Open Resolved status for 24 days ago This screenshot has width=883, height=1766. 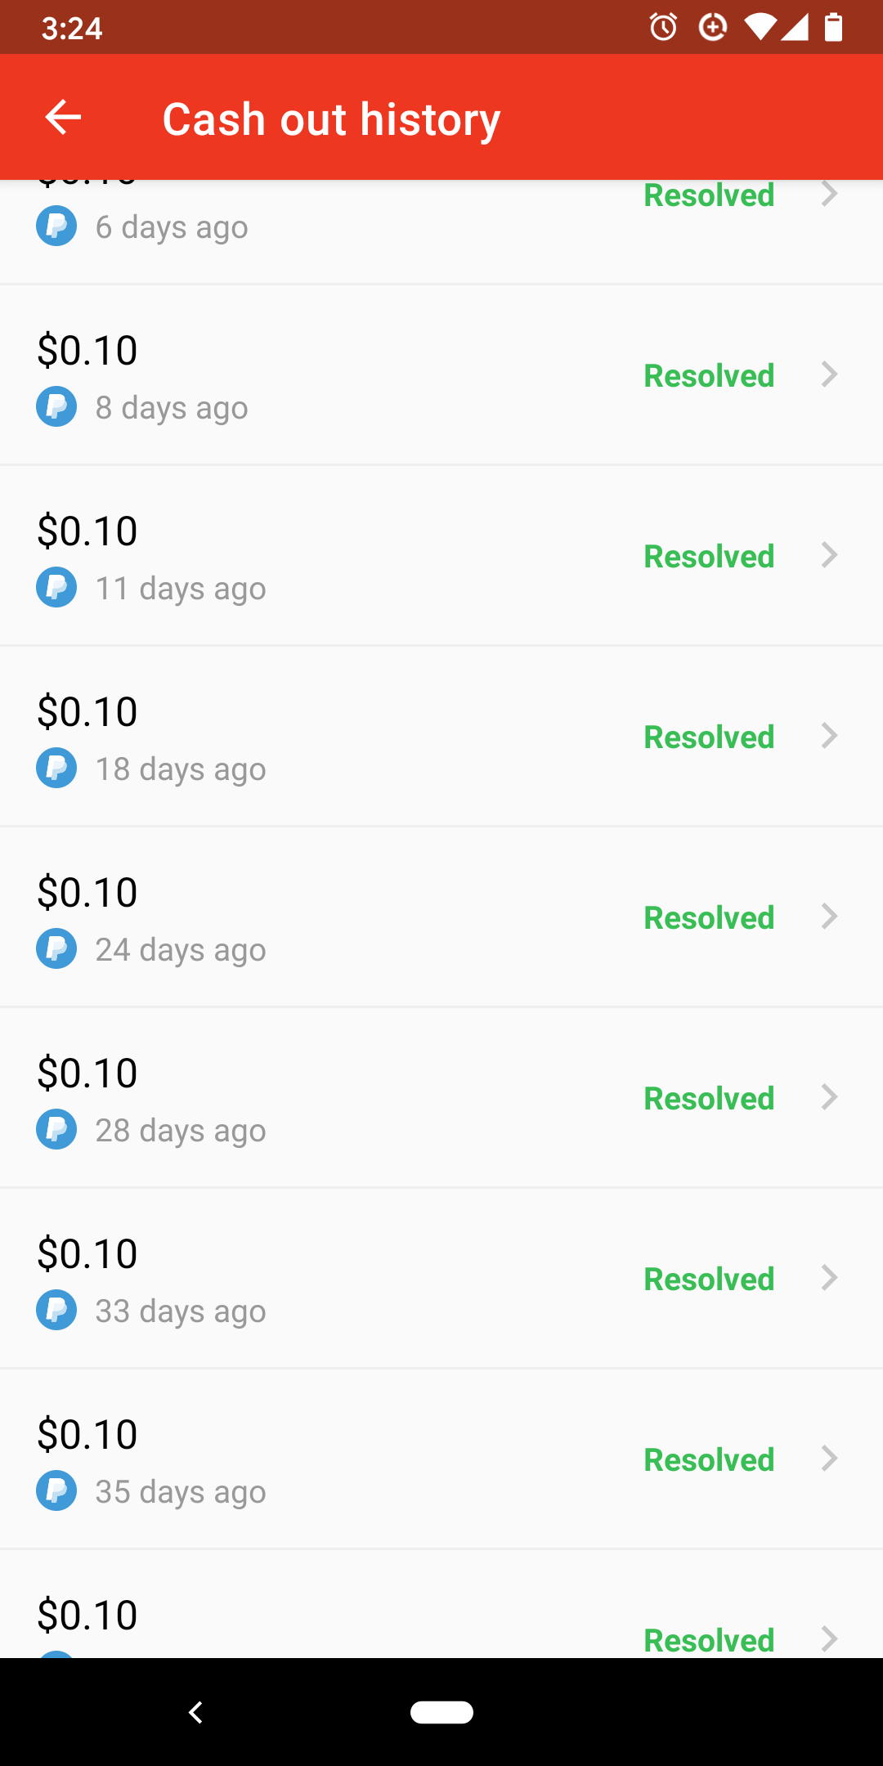coord(709,918)
